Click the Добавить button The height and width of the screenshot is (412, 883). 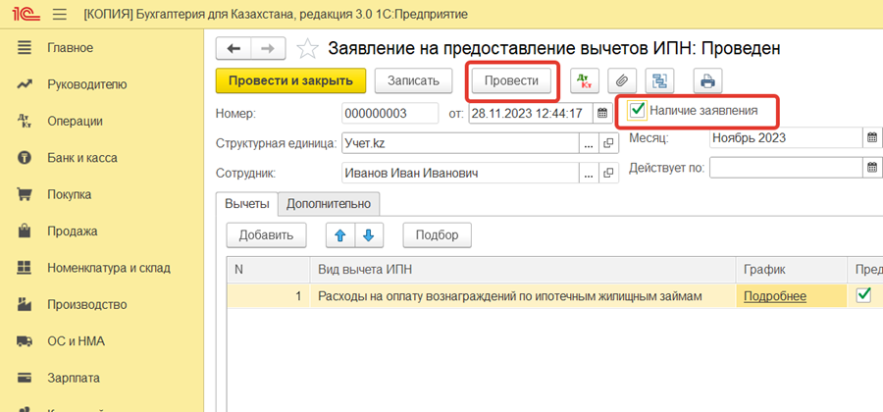coord(266,235)
